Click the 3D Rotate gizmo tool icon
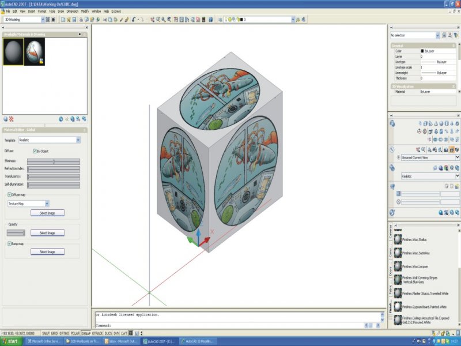This screenshot has width=461, height=346. point(425,131)
